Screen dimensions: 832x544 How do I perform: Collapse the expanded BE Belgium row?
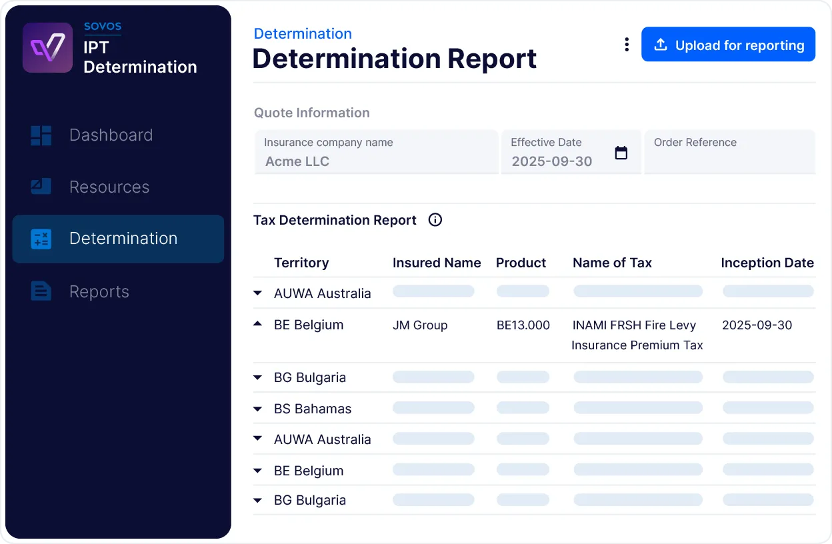pos(258,324)
